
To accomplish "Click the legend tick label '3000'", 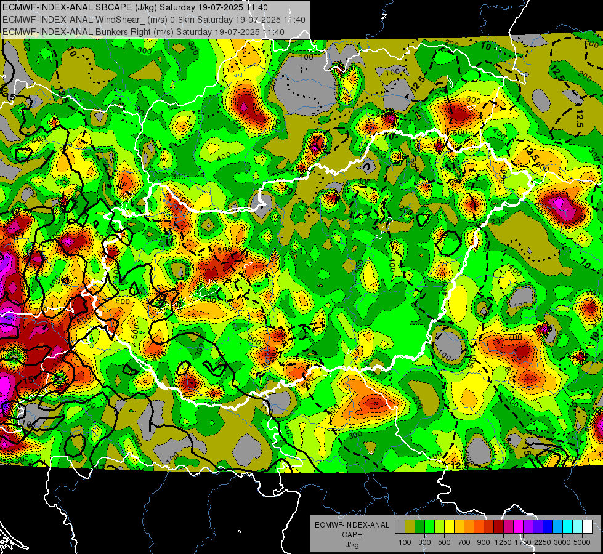I will (x=562, y=542).
